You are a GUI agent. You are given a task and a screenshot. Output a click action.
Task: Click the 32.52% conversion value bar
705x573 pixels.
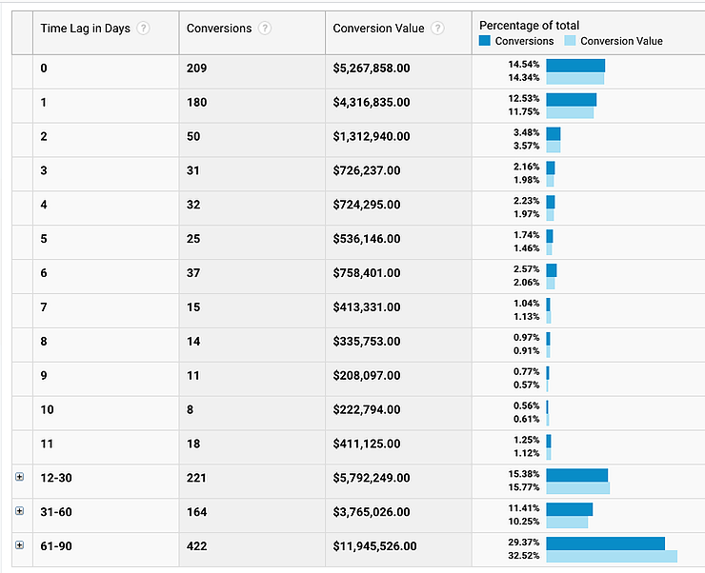[x=611, y=556]
